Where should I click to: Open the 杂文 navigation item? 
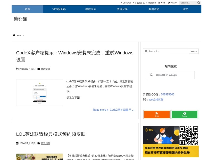(x=185, y=9)
